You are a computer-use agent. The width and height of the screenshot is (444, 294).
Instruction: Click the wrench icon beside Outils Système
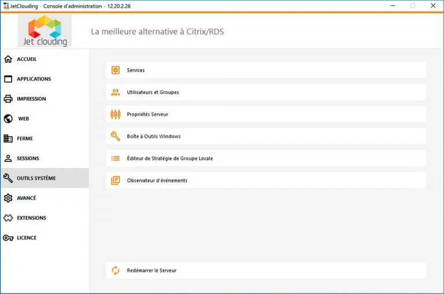(8, 178)
